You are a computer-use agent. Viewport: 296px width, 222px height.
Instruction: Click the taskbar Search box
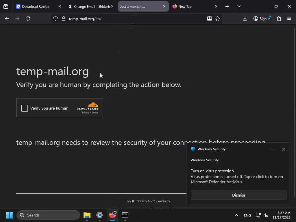click(x=48, y=215)
